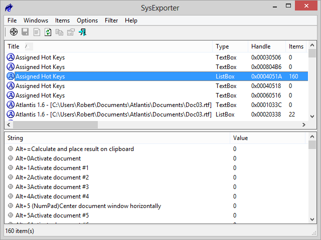Click the Refresh toolbar icon with green arrows
321x240 pixels.
click(48, 32)
